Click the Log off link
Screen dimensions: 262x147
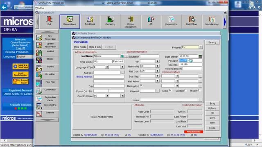[20, 48]
